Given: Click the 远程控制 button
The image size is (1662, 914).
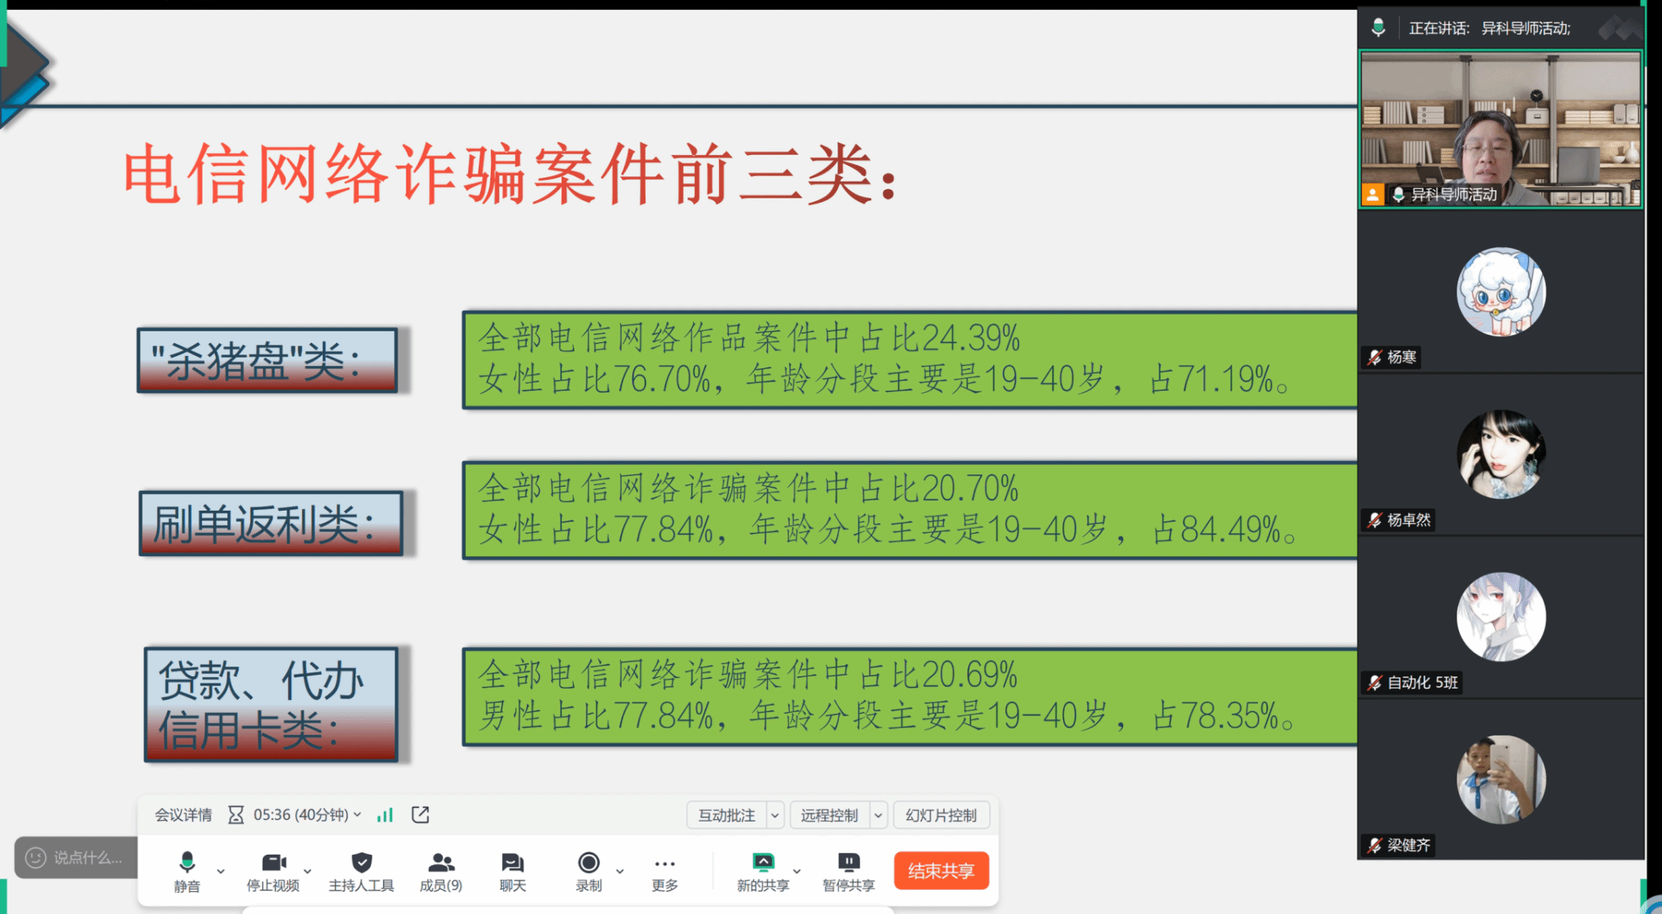Looking at the screenshot, I should pos(829,815).
